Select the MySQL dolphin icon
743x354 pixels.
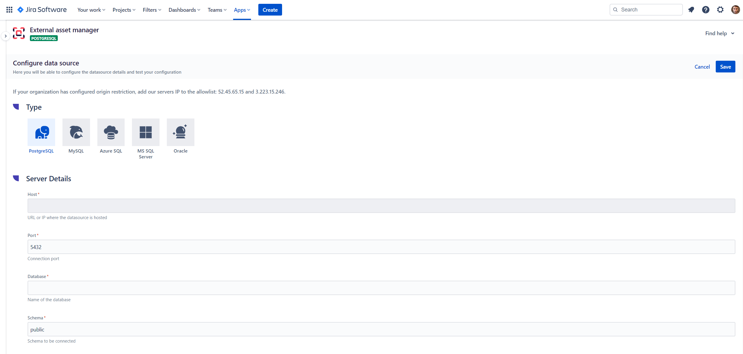[x=76, y=132]
